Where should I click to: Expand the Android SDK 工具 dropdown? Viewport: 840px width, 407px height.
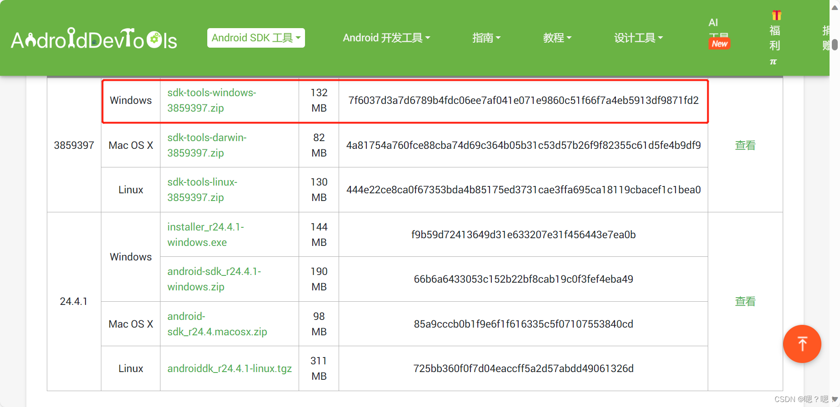pos(256,38)
